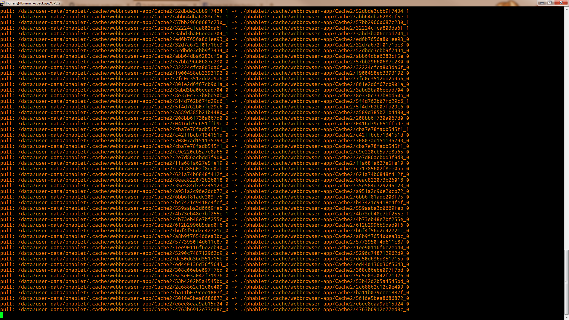Click ./phablet destination path ending 559aaba3d0669feb_0
Viewport: 569px width, 320px height.
tap(325, 208)
